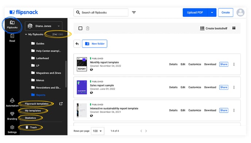This screenshot has height=143, width=251.
Task: Share the Sales report sample
Action: [x=224, y=87]
